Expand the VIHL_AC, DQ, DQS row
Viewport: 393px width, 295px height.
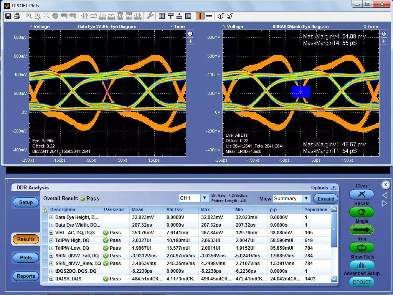click(x=51, y=233)
